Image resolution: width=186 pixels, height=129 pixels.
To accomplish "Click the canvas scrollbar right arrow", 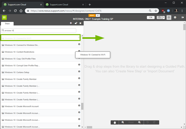I will point(181,127).
